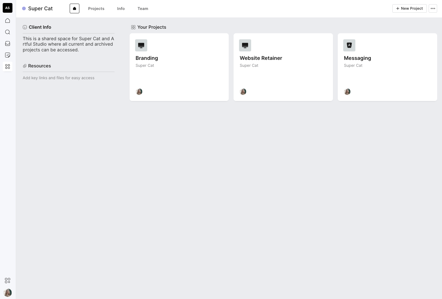Open the Branding project card
Viewport: 442px width, 299px height.
[x=179, y=67]
